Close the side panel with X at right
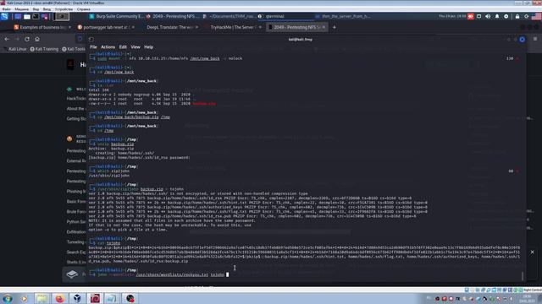This screenshot has width=542, height=304. pyautogui.click(x=533, y=252)
